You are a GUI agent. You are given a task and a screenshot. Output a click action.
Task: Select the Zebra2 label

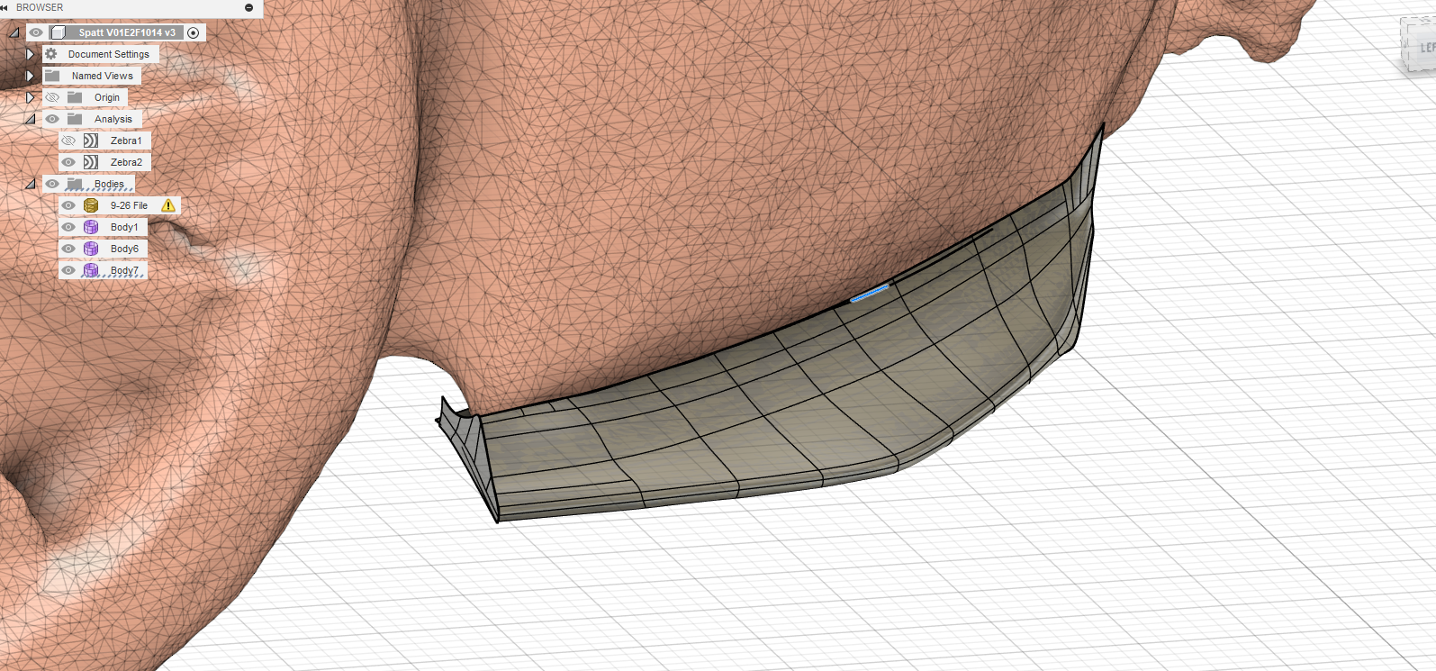[126, 162]
